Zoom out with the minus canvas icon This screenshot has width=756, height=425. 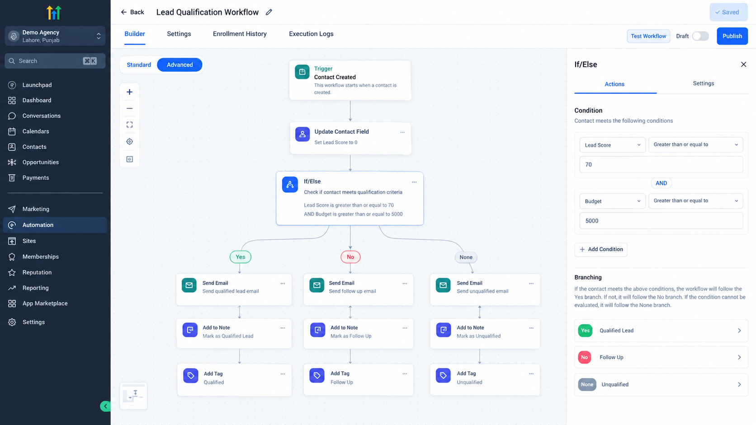point(129,108)
